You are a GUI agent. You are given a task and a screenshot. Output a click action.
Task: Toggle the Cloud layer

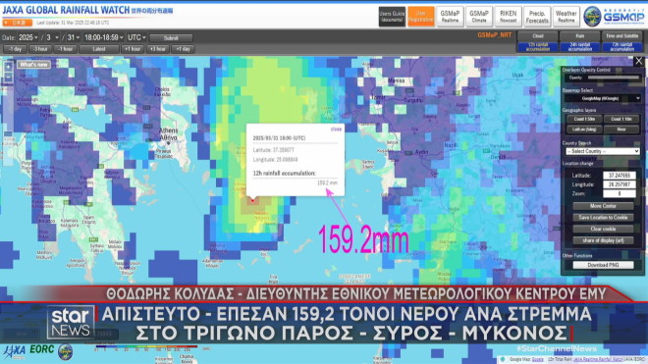click(538, 36)
